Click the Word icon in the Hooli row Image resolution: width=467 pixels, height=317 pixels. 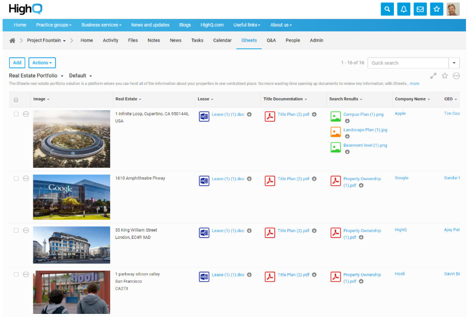point(204,276)
